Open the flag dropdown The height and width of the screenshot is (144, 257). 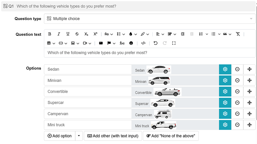coord(111,43)
